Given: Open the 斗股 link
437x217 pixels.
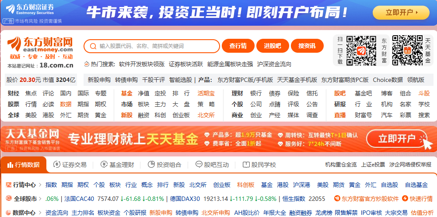Looking at the screenshot, I should click(x=424, y=94).
